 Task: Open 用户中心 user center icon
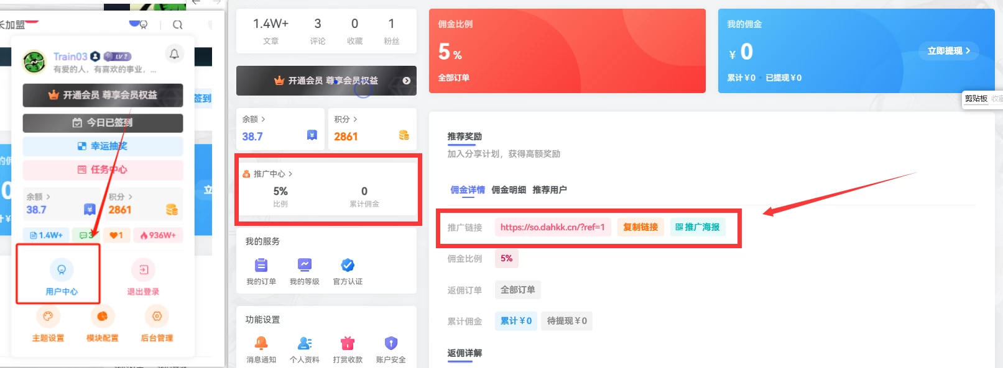click(61, 270)
